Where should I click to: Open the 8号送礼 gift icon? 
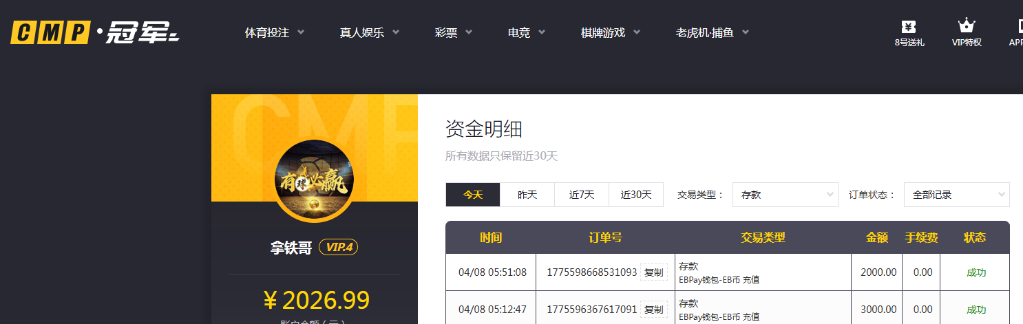point(909,32)
